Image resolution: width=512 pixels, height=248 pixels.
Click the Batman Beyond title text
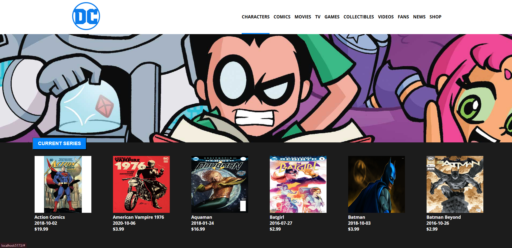(444, 217)
